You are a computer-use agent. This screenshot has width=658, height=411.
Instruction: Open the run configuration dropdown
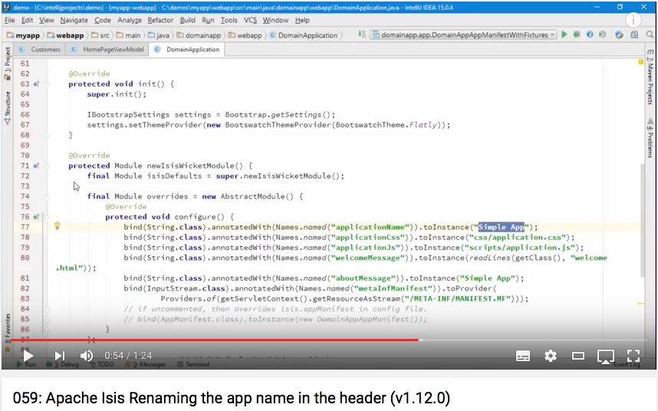pos(464,35)
